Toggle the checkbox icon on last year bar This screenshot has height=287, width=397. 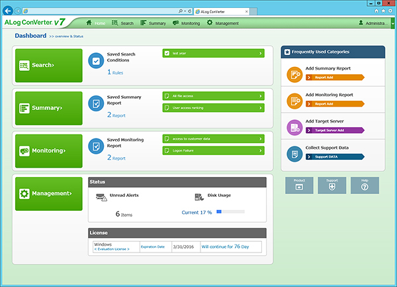pos(167,53)
